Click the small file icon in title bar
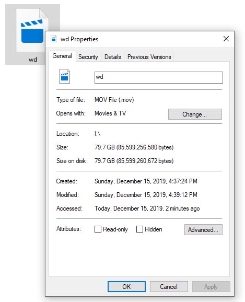Screen dimensions: 245x302 (54, 39)
